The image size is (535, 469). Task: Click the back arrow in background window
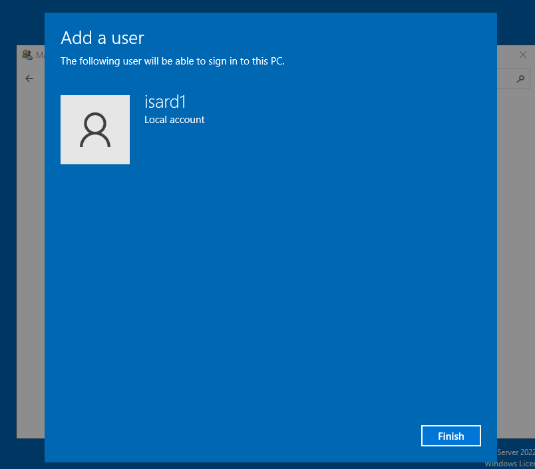pos(29,78)
